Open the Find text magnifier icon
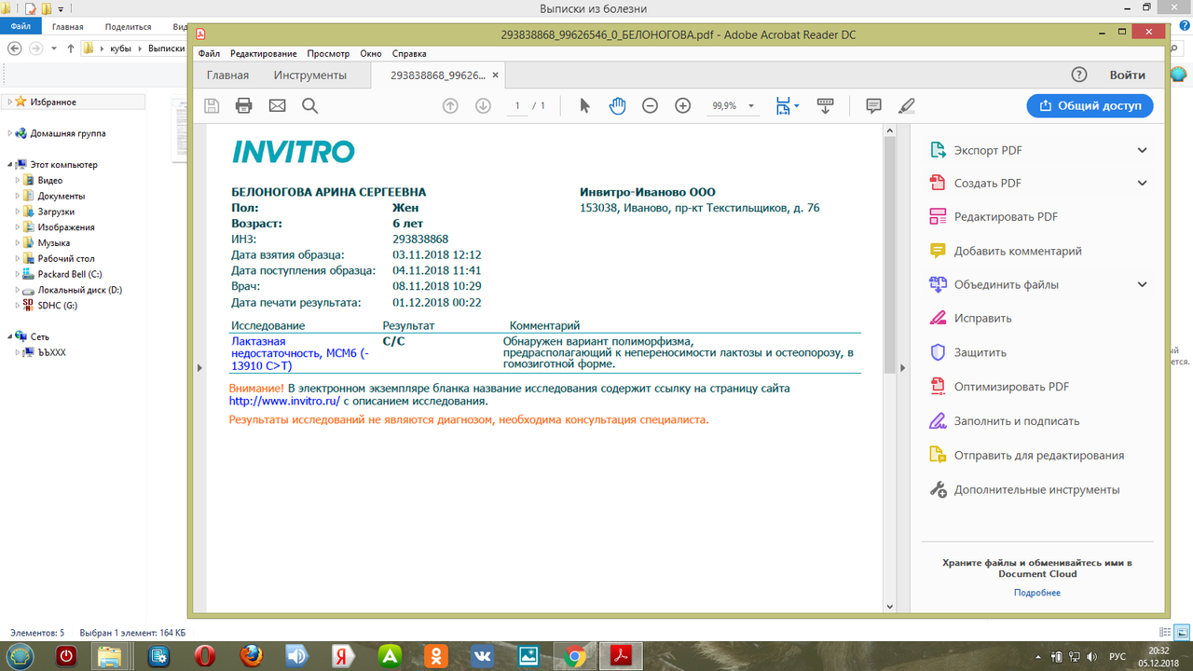The width and height of the screenshot is (1193, 671). click(310, 105)
